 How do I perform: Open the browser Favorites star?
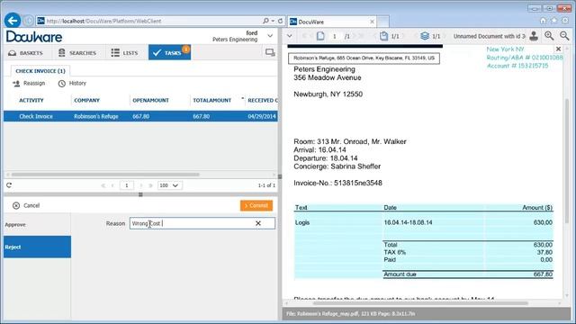pos(554,21)
